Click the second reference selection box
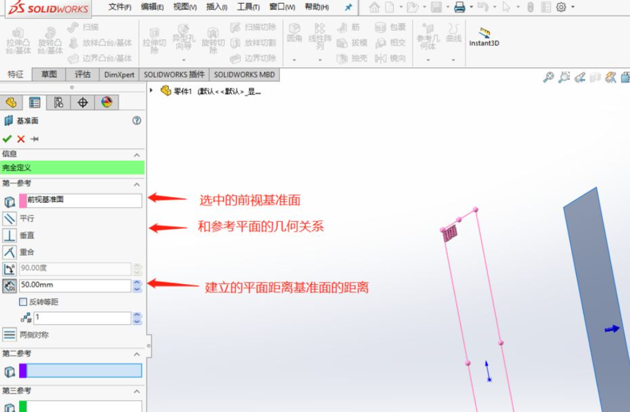Screen dimensions: 630x412 point(81,371)
